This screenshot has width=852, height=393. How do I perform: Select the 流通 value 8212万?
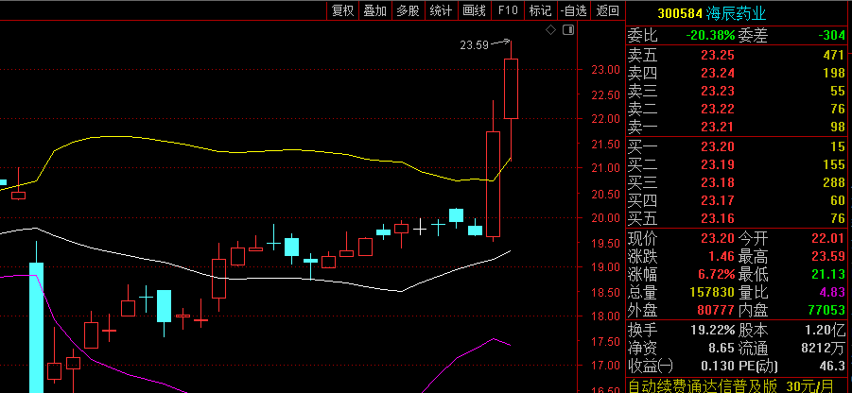coord(823,347)
